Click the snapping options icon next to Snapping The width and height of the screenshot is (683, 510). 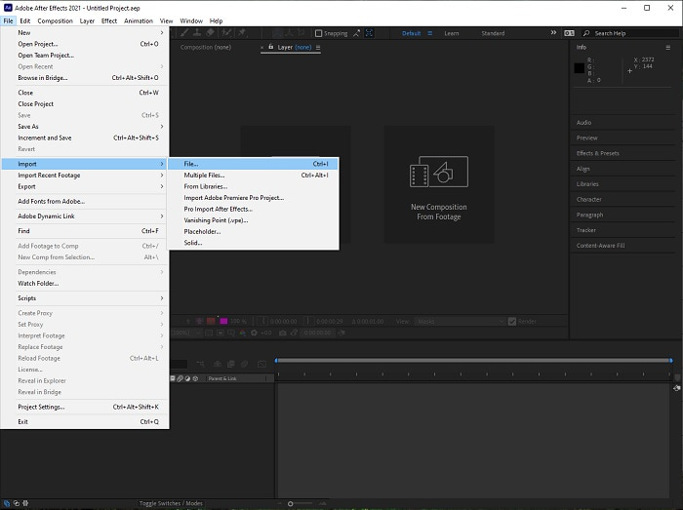tap(357, 33)
